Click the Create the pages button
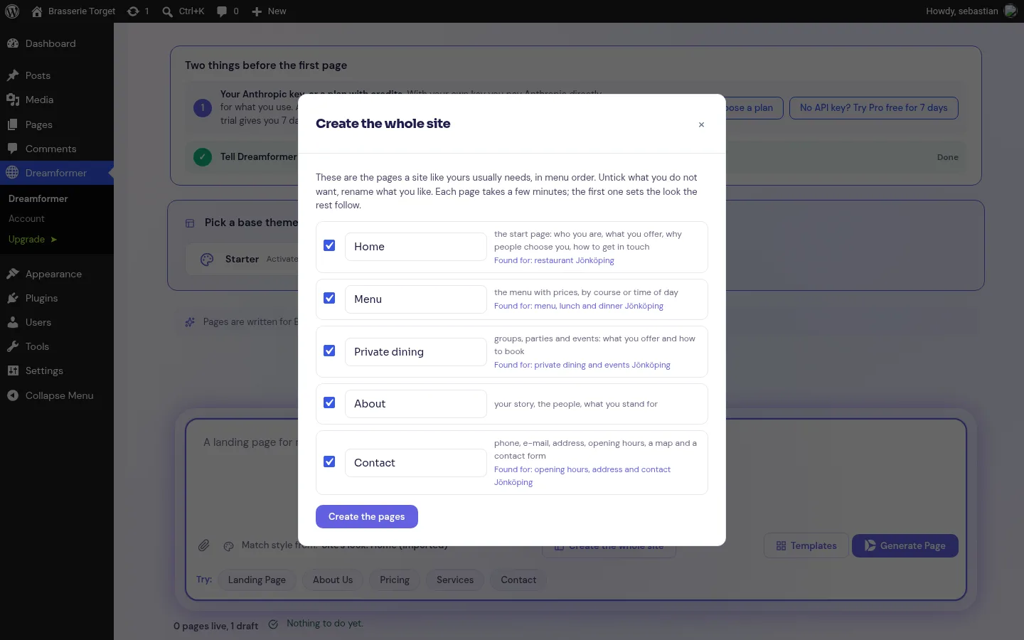The height and width of the screenshot is (640, 1024). pyautogui.click(x=367, y=516)
